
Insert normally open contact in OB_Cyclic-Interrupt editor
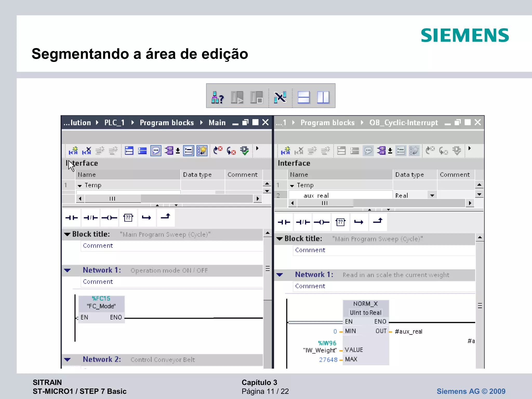[x=284, y=222]
